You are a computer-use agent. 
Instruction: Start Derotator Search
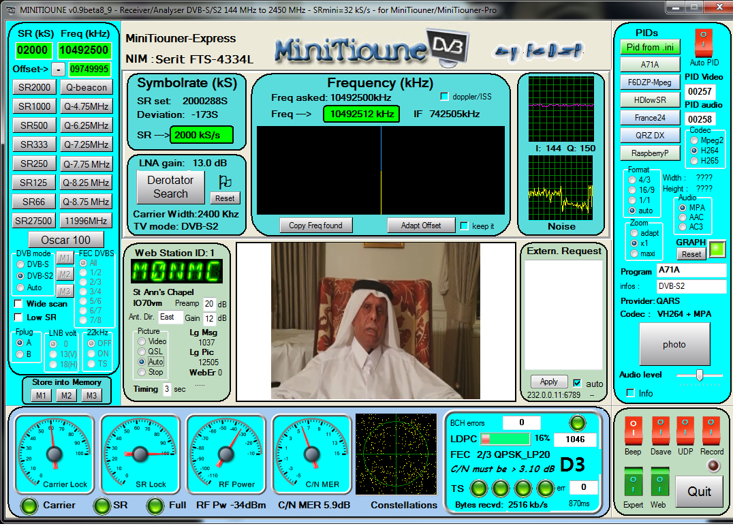[170, 187]
